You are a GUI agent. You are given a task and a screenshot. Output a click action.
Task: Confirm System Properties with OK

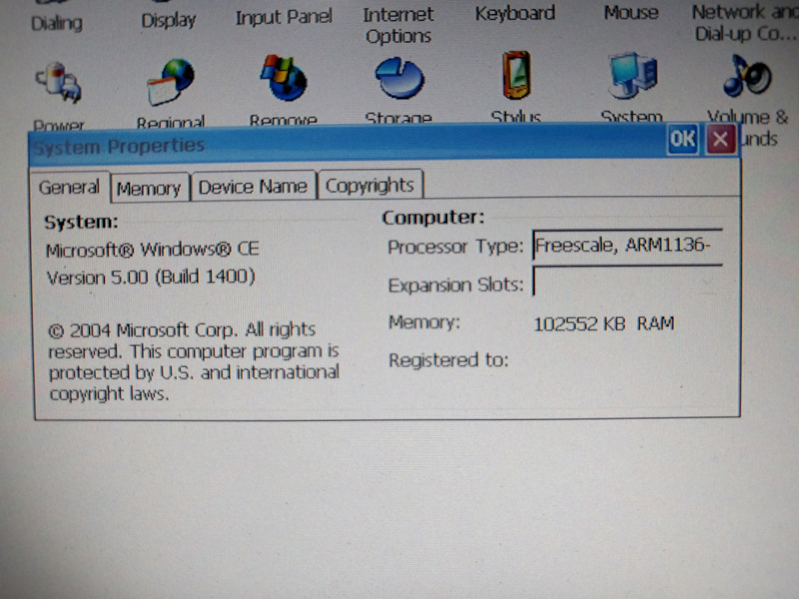point(682,139)
